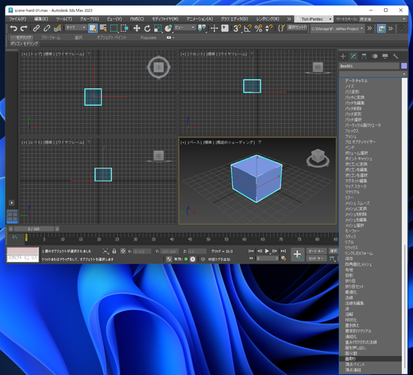Image resolution: width=413 pixels, height=375 pixels.
Task: Toggle the 3D Snaps button
Action: pyautogui.click(x=237, y=28)
